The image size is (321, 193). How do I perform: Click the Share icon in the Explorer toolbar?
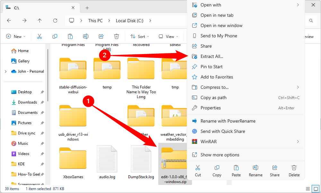(x=101, y=36)
